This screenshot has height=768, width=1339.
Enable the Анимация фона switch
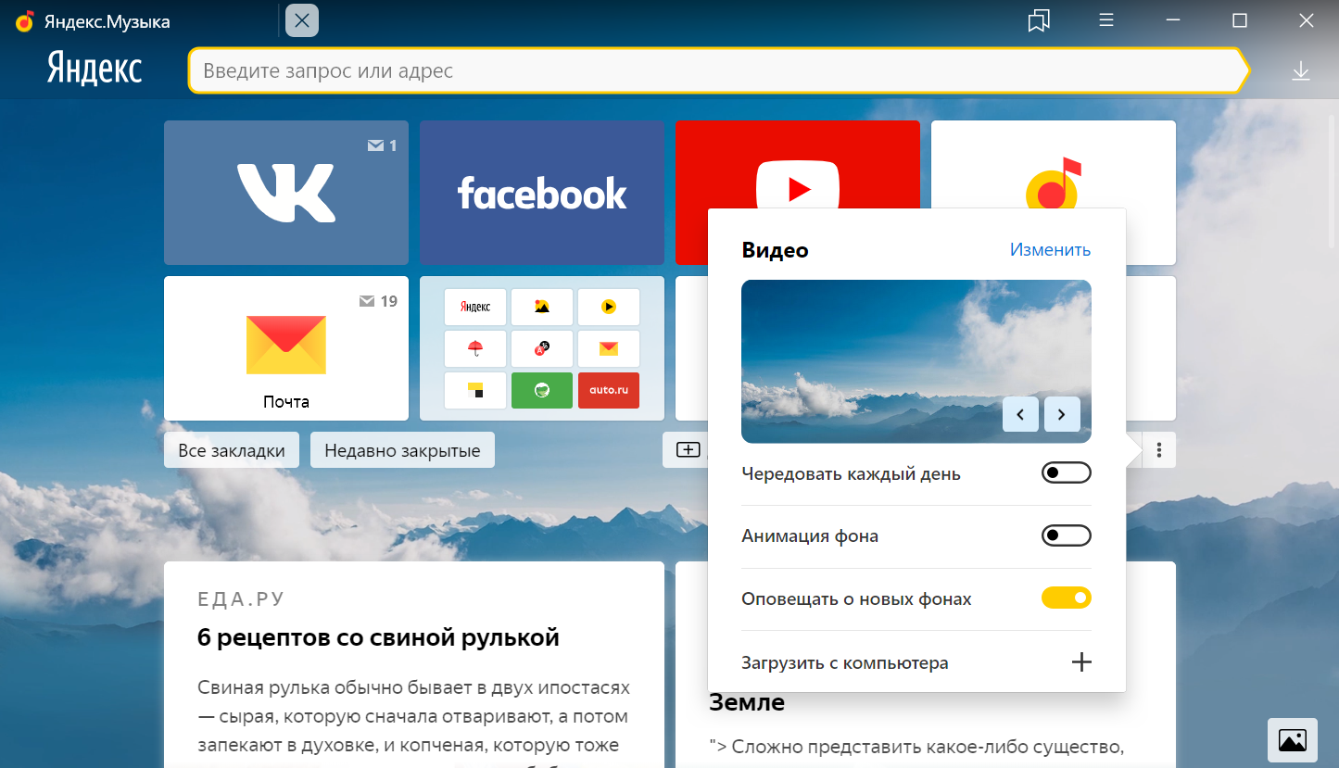[x=1067, y=535]
